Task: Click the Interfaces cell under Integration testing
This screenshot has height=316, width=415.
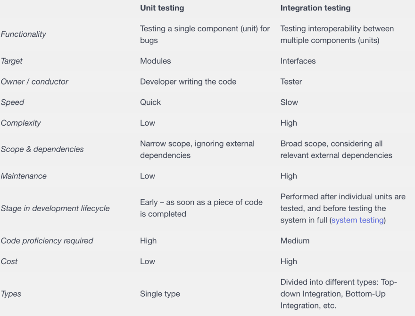Action: pyautogui.click(x=298, y=61)
